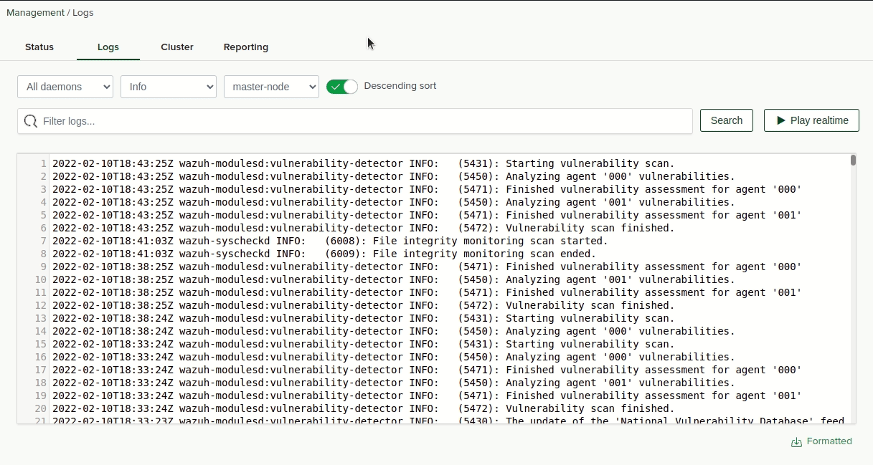The height and width of the screenshot is (465, 873).
Task: Switch to the Status tab
Action: click(x=39, y=47)
